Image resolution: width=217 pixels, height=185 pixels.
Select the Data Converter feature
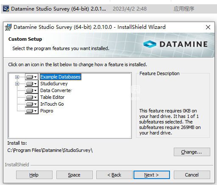[56, 90]
